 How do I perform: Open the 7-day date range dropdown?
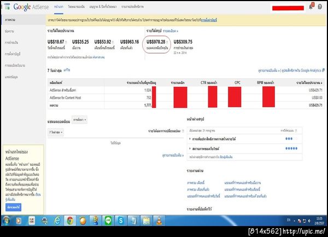tap(56, 132)
